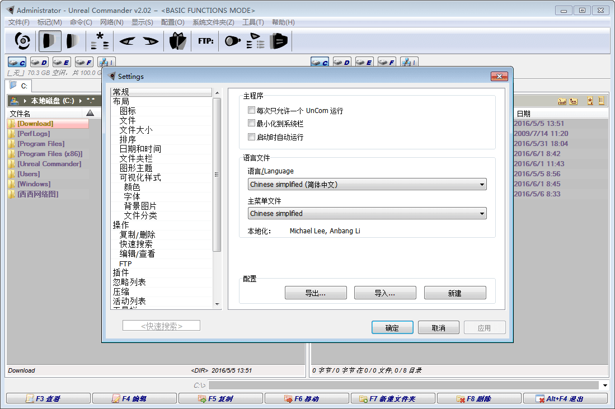Open the FTP connection toolbar icon
This screenshot has height=409, width=615.
(x=205, y=41)
